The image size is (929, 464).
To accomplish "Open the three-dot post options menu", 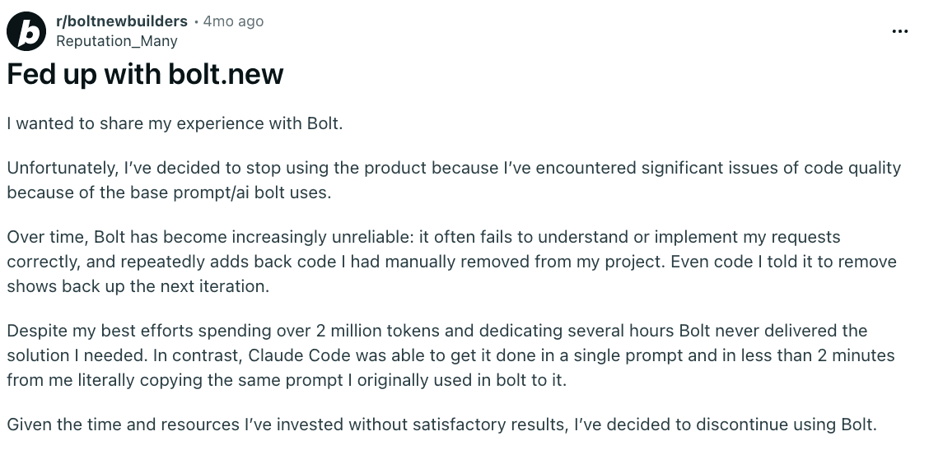I will (900, 31).
